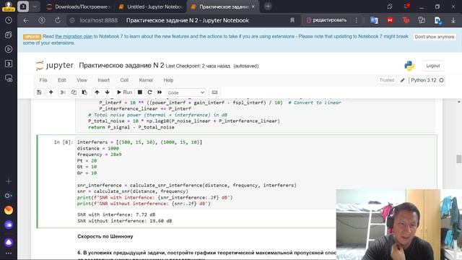The width and height of the screenshot is (462, 260).
Task: Open the translate page icon
Action: click(x=374, y=20)
